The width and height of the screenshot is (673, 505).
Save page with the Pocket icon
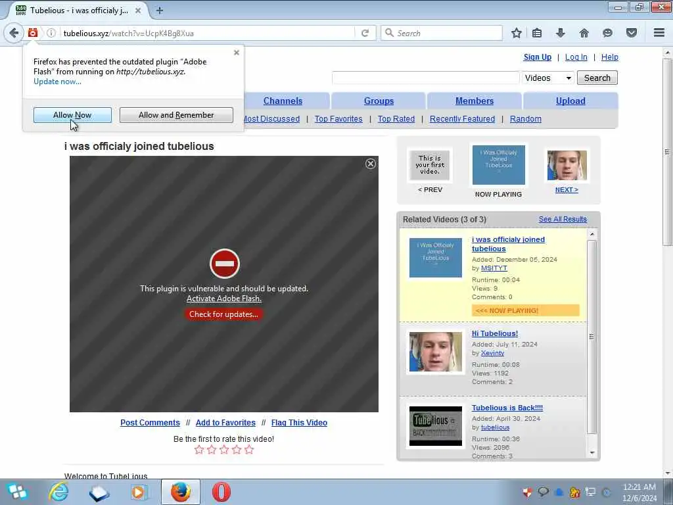632,33
